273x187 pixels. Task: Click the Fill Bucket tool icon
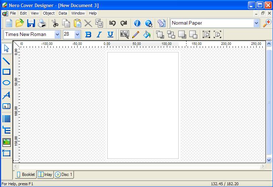click(x=147, y=35)
